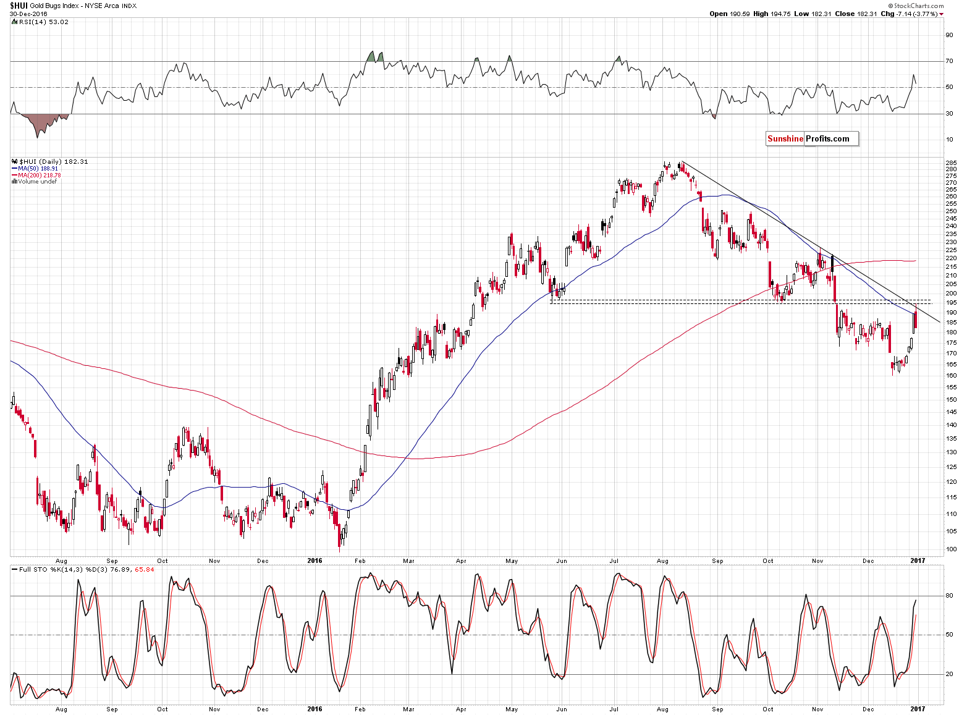Click the Feb label on price chart axis
The width and height of the screenshot is (967, 715).
click(360, 561)
